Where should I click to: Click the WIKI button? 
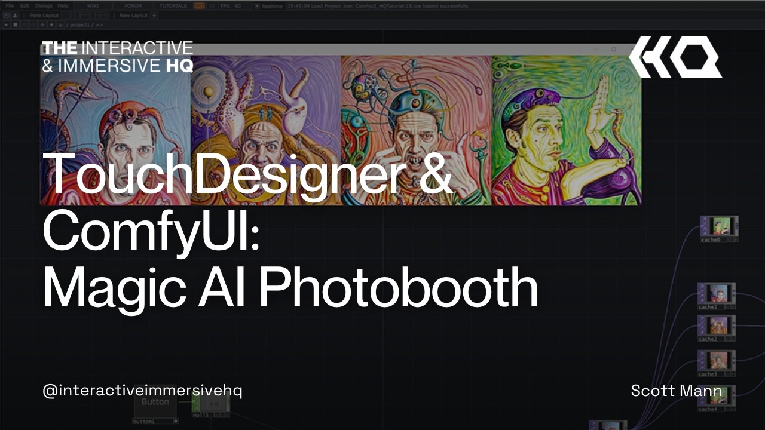(x=93, y=6)
